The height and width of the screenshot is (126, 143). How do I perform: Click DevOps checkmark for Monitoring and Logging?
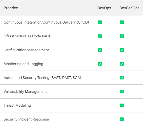100,64
